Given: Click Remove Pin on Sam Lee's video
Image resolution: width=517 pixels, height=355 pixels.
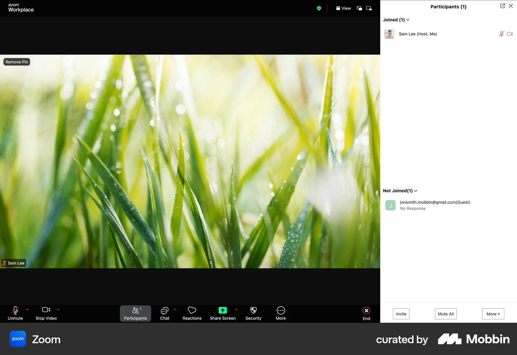Looking at the screenshot, I should (16, 62).
